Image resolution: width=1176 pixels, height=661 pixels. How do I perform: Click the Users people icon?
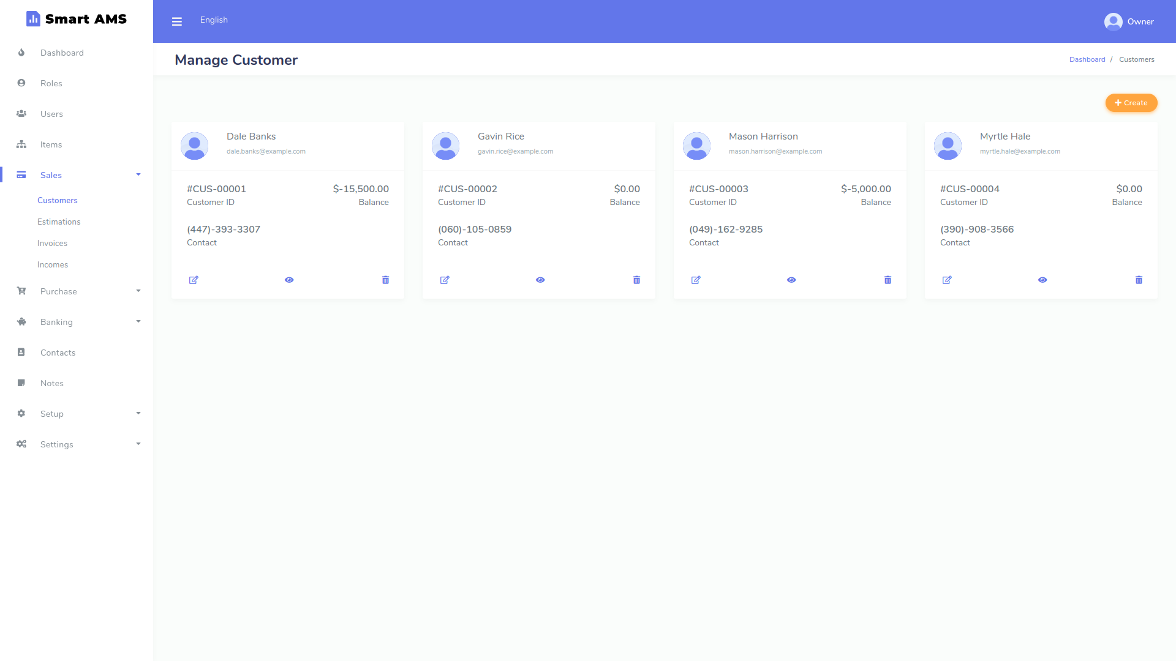pos(21,114)
